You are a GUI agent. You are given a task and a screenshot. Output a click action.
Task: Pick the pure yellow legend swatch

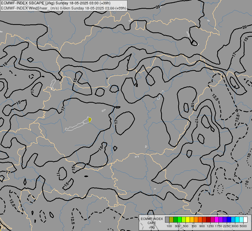pos(188,219)
